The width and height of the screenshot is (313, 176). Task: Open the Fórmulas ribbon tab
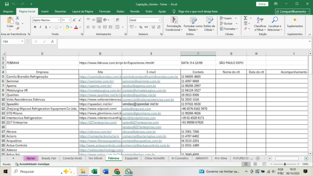coord(104,11)
